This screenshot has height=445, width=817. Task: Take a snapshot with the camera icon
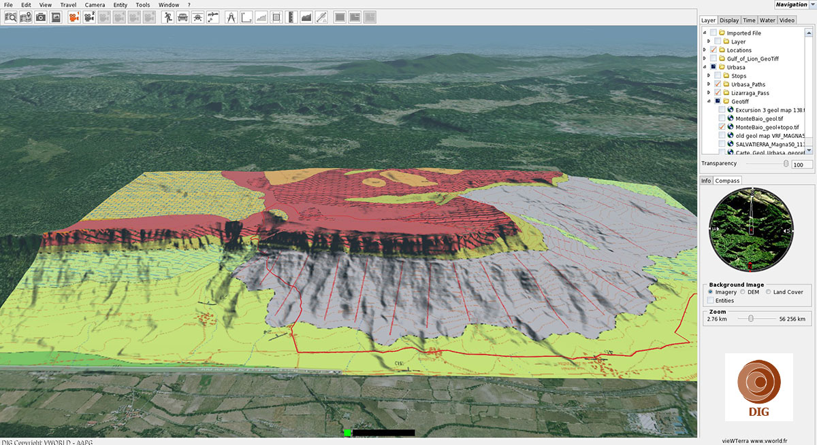41,18
